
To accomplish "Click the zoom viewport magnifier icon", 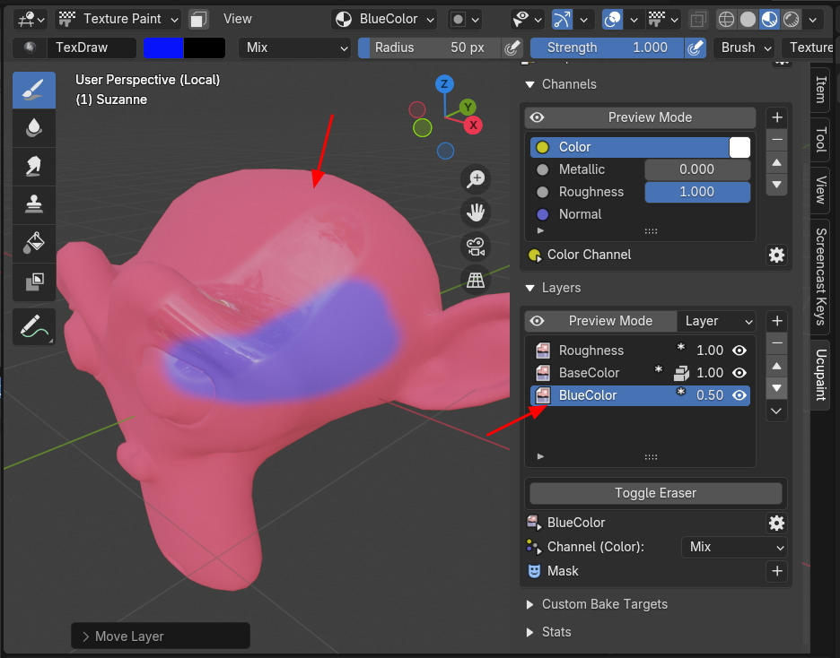I will point(475,178).
